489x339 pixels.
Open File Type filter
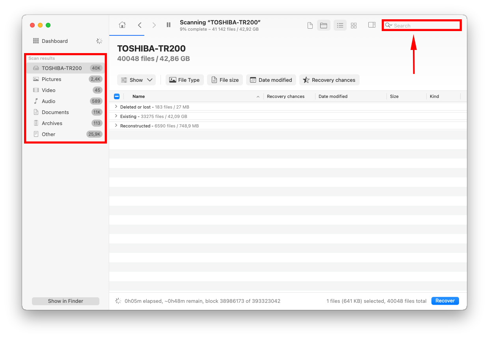tap(185, 80)
